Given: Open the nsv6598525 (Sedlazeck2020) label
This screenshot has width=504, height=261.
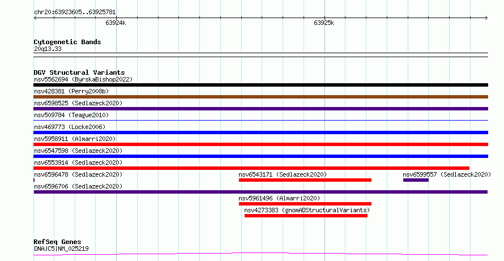Looking at the screenshot, I should (x=78, y=103).
